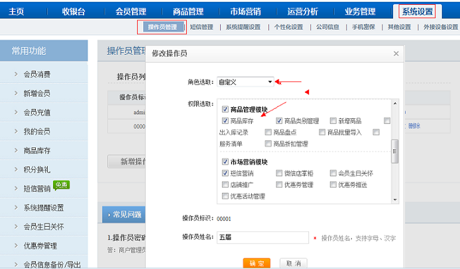
Task: Collapse the 常见问题 section arrow
Action: click(x=106, y=215)
